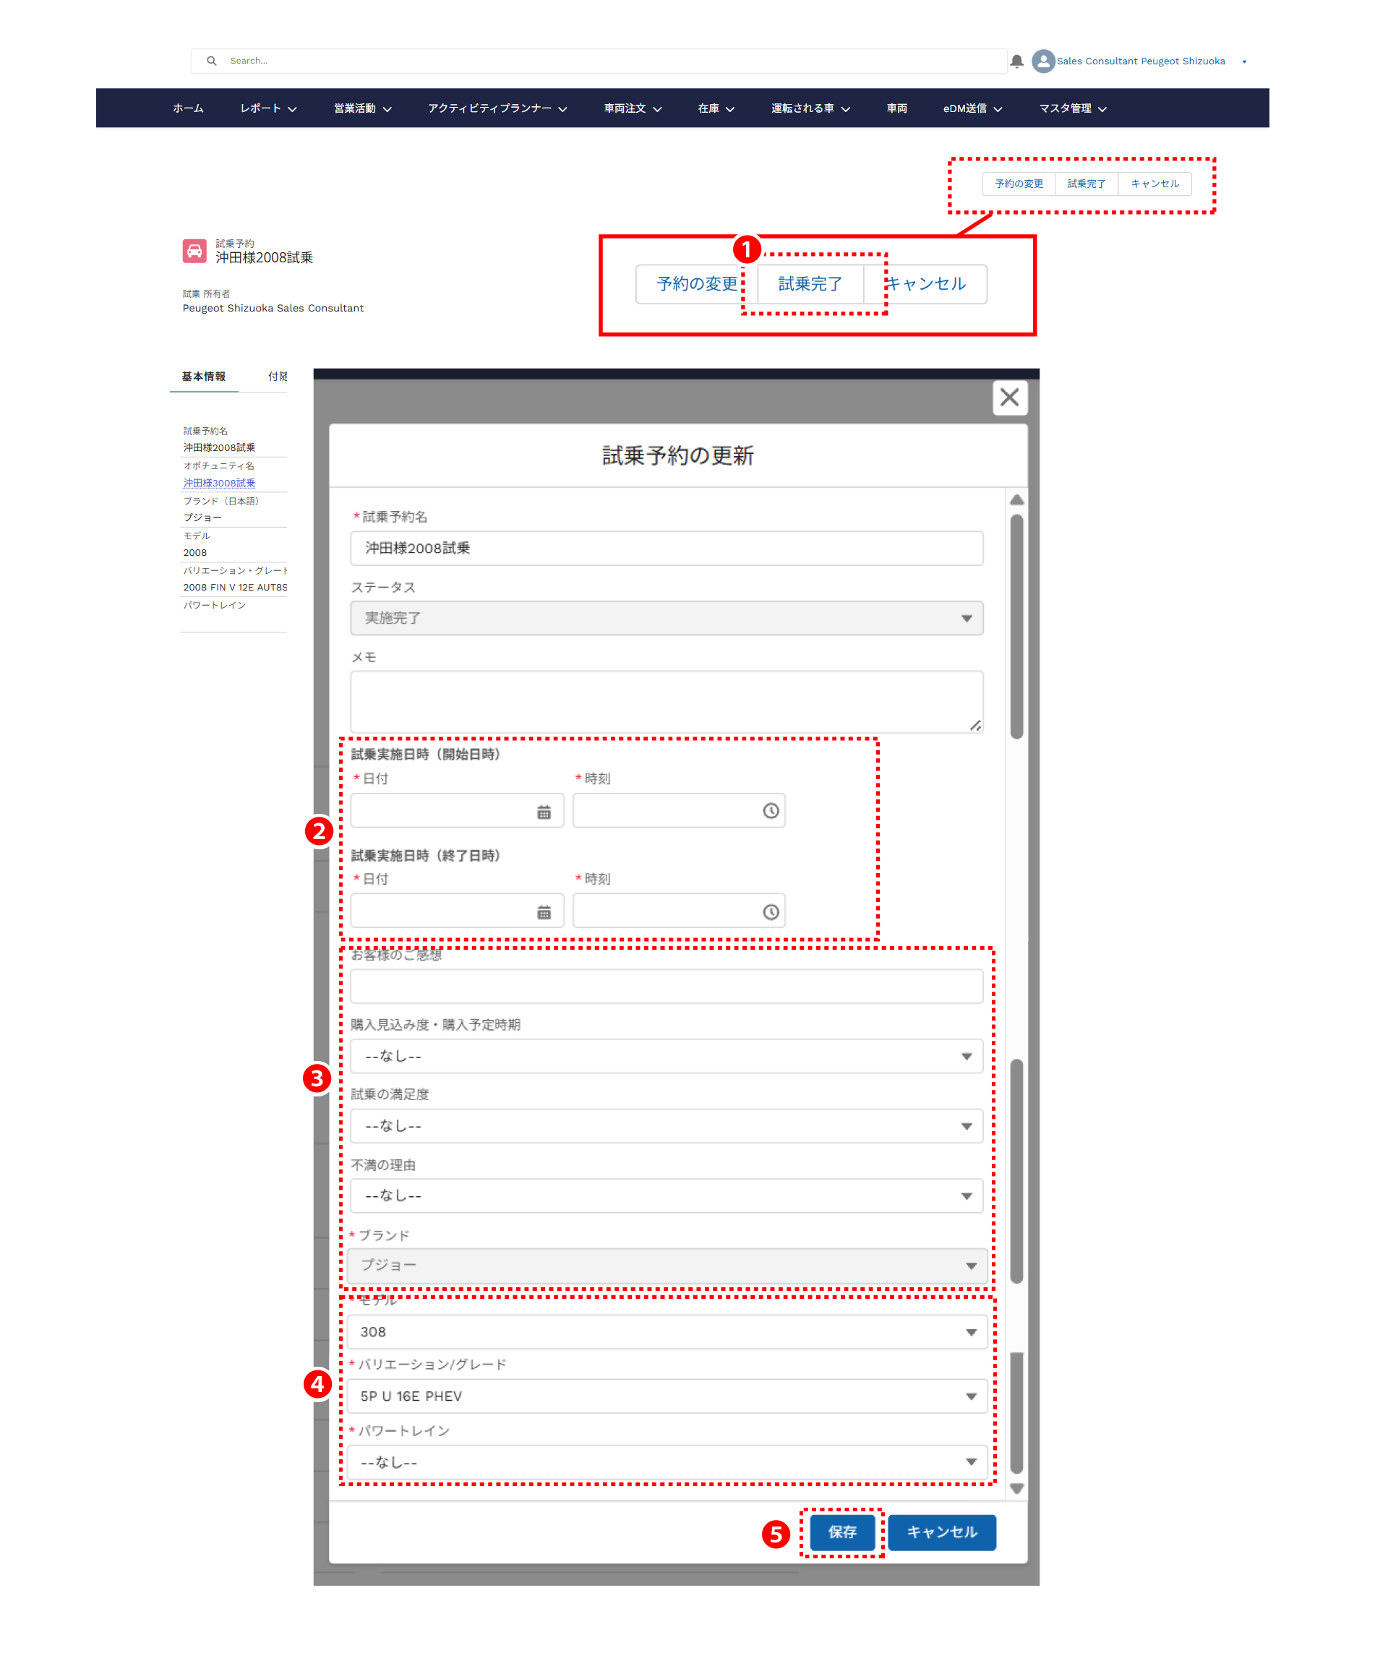
Task: Open start time clock picker icon
Action: tap(770, 811)
